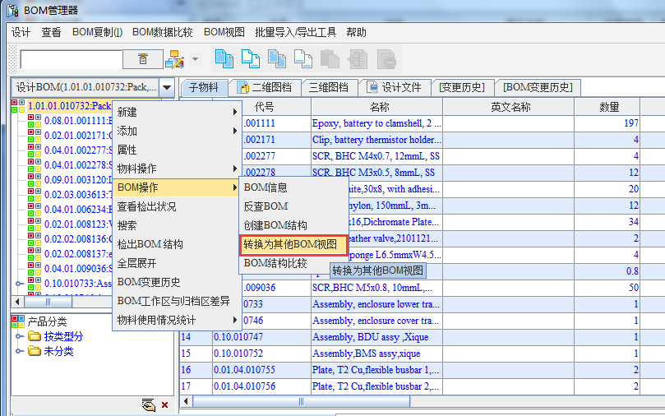
Task: Open the 帮助 menu
Action: tap(356, 32)
